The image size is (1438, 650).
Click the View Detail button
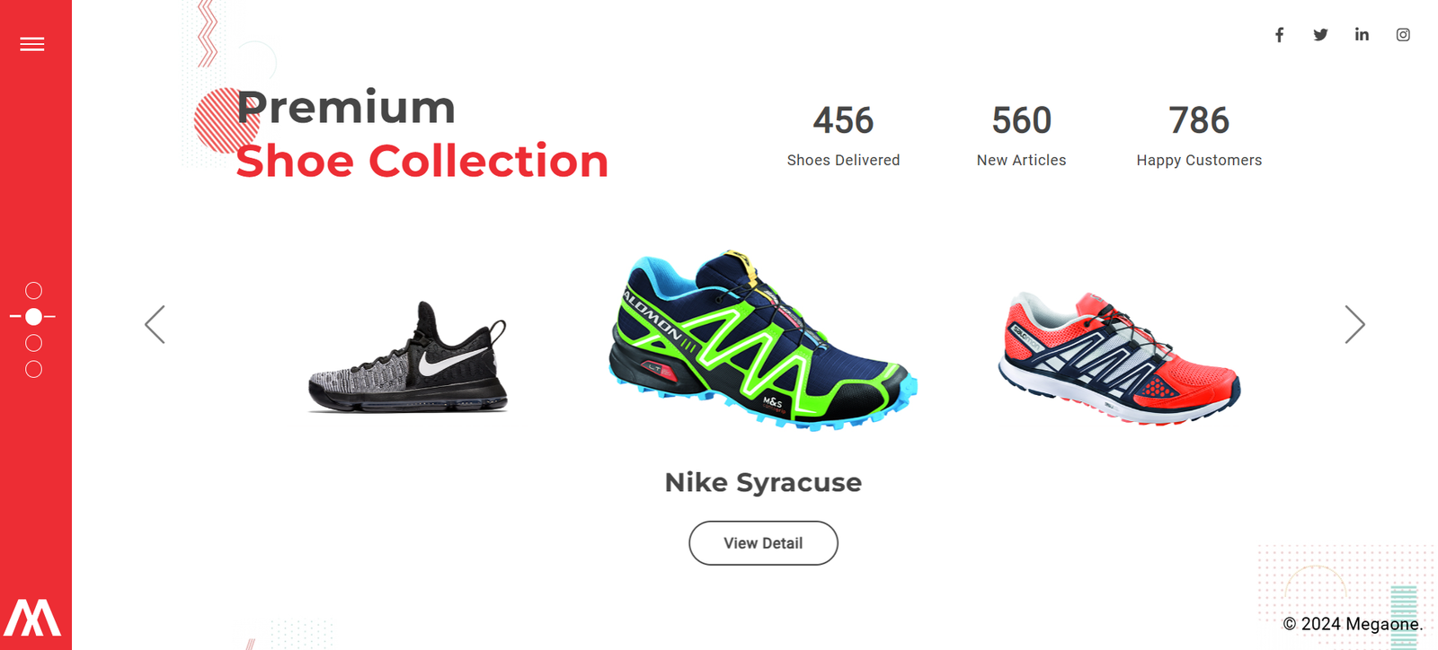pyautogui.click(x=763, y=543)
